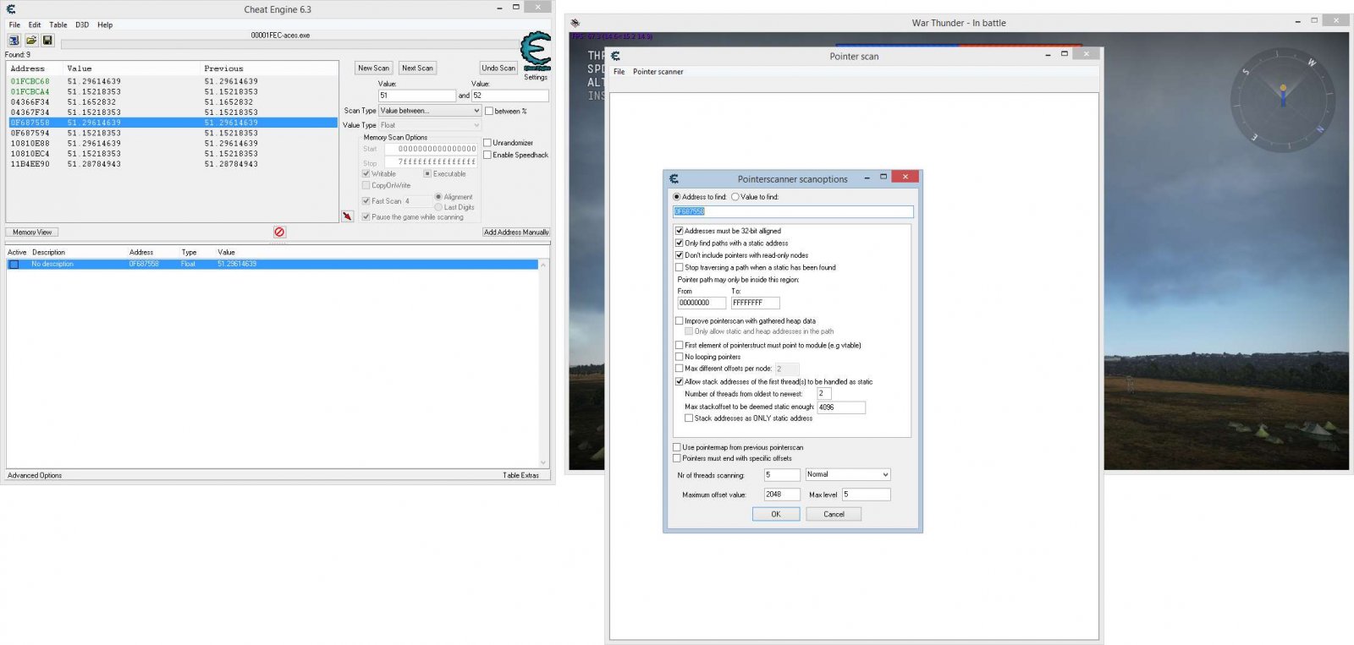The height and width of the screenshot is (645, 1354).
Task: Select the Value to find radio button
Action: [x=735, y=197]
